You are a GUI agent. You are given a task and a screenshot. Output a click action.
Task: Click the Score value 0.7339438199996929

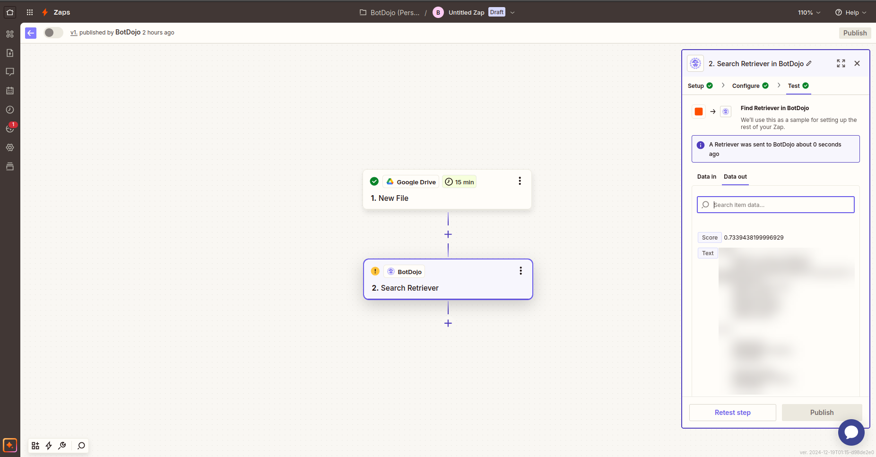point(754,238)
